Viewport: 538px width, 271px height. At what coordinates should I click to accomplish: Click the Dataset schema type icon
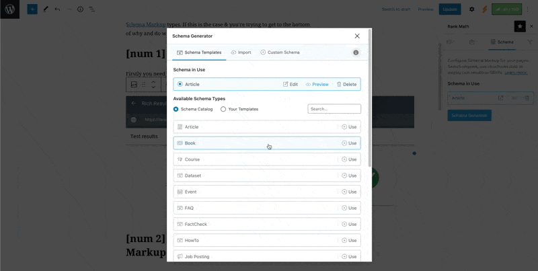pos(180,176)
